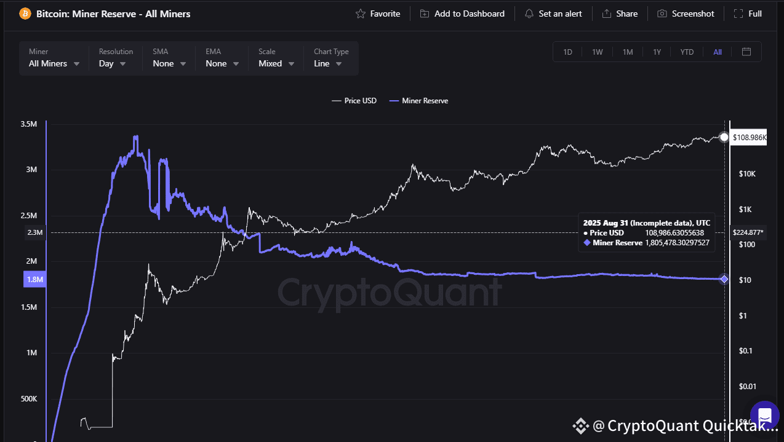Image resolution: width=784 pixels, height=442 pixels.
Task: Open the Chart Type Line dropdown
Action: (x=328, y=63)
